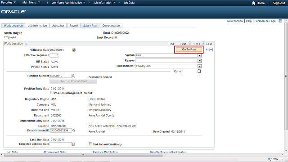Check the Position Management Record box

pyautogui.click(x=52, y=93)
